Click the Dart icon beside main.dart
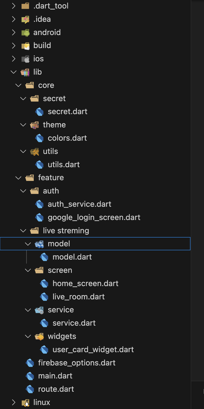The image size is (204, 409). [30, 376]
